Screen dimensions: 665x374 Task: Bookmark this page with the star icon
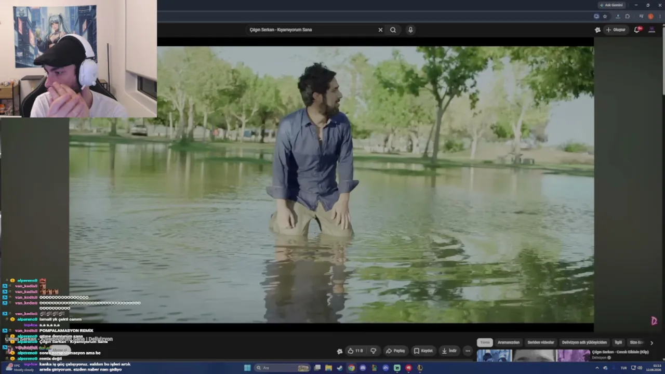605,16
